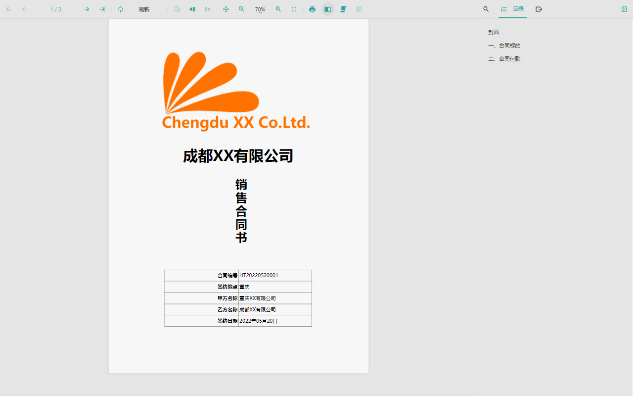This screenshot has width=633, height=396.
Task: Toggle continuous scroll page mode
Action: click(343, 9)
